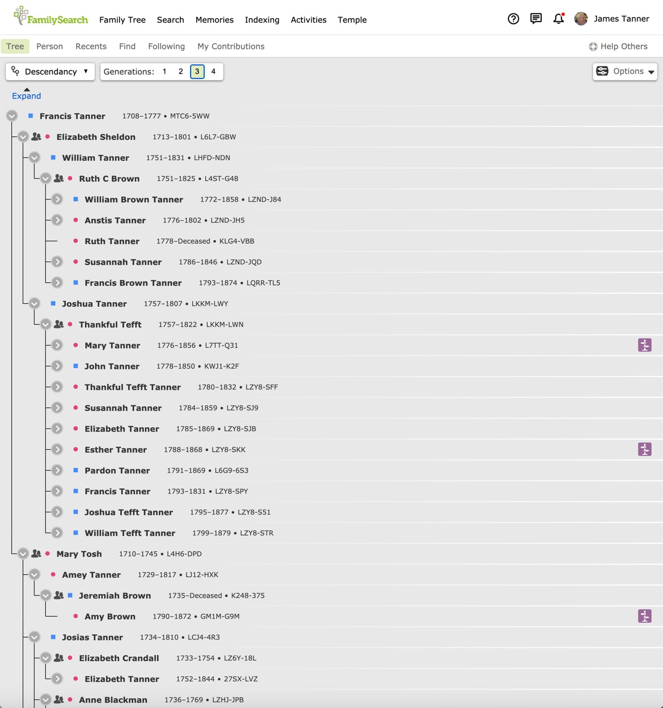
Task: Open Ruth Tanner 1778 person link
Action: tap(112, 241)
